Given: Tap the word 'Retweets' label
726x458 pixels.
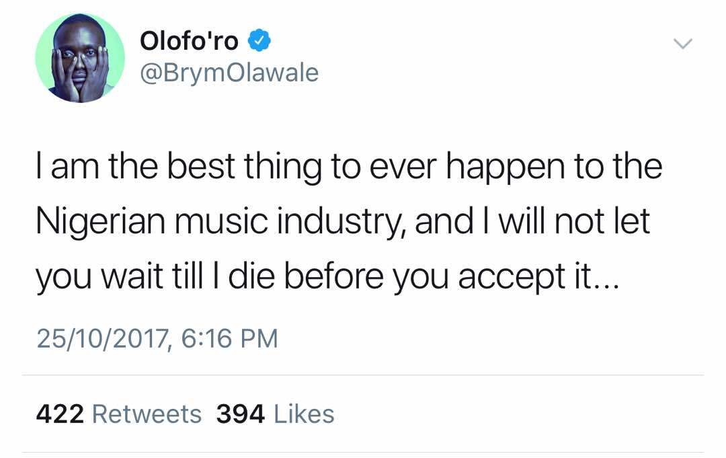Looking at the screenshot, I should click(x=147, y=414).
